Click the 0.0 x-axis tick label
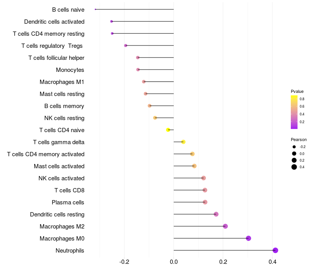This screenshot has height=272, width=311. pos(174,262)
